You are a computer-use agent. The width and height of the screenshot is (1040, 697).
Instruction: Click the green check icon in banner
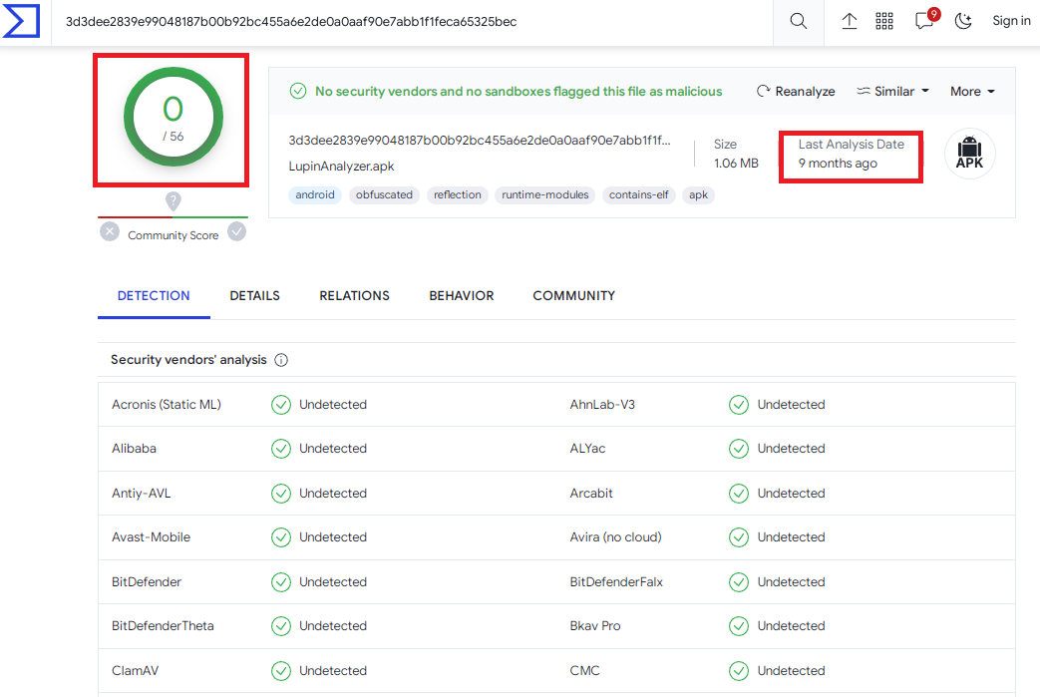point(298,91)
